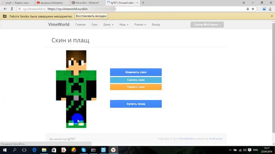
Task: Click the orange Удалить скин button
Action: [136, 87]
